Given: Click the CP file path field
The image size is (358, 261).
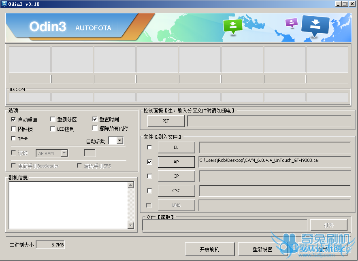Looking at the screenshot, I should [275, 176].
